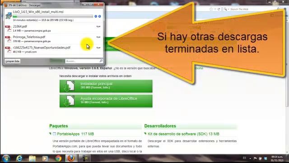Image resolution: width=289 pixels, height=163 pixels.
Task: Click the Instalador principal download arrow icon
Action: tap(69, 86)
